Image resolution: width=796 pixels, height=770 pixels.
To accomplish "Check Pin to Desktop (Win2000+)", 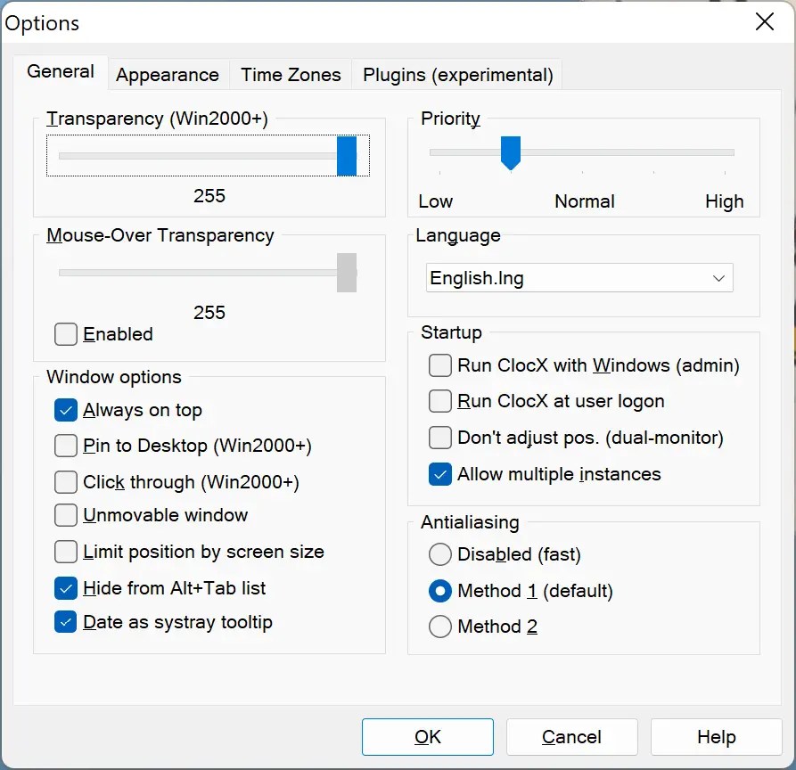I will click(65, 446).
